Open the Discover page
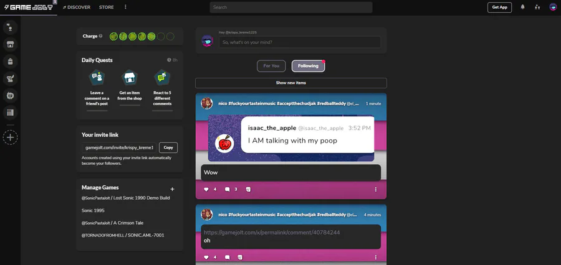 tap(77, 7)
